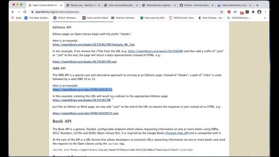Follow the Dynamic links API link
The image size is (279, 157).
pyautogui.click(x=177, y=133)
